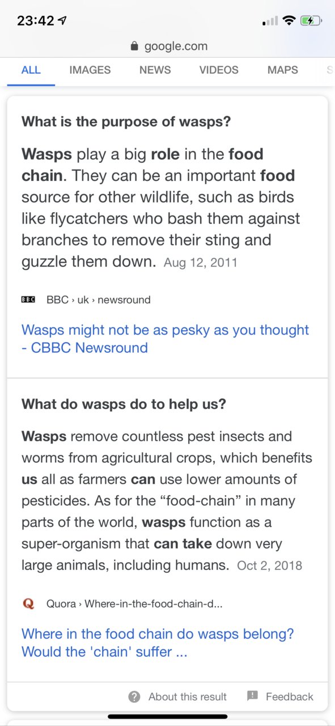
Task: Tap the Quora favicon icon
Action: [28, 603]
